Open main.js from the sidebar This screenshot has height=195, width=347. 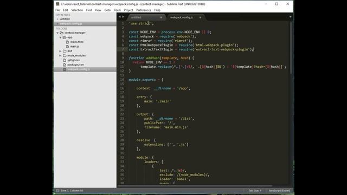click(75, 47)
